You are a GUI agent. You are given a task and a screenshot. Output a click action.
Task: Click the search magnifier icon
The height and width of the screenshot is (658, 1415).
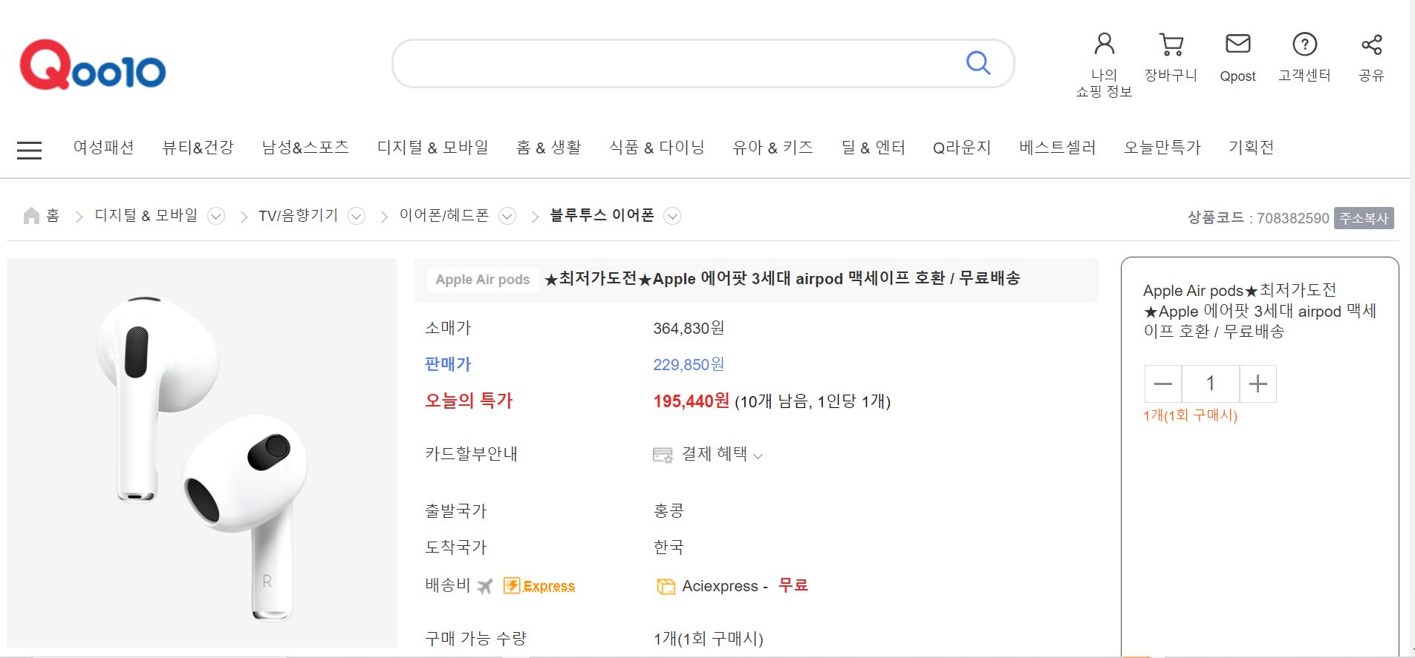978,63
